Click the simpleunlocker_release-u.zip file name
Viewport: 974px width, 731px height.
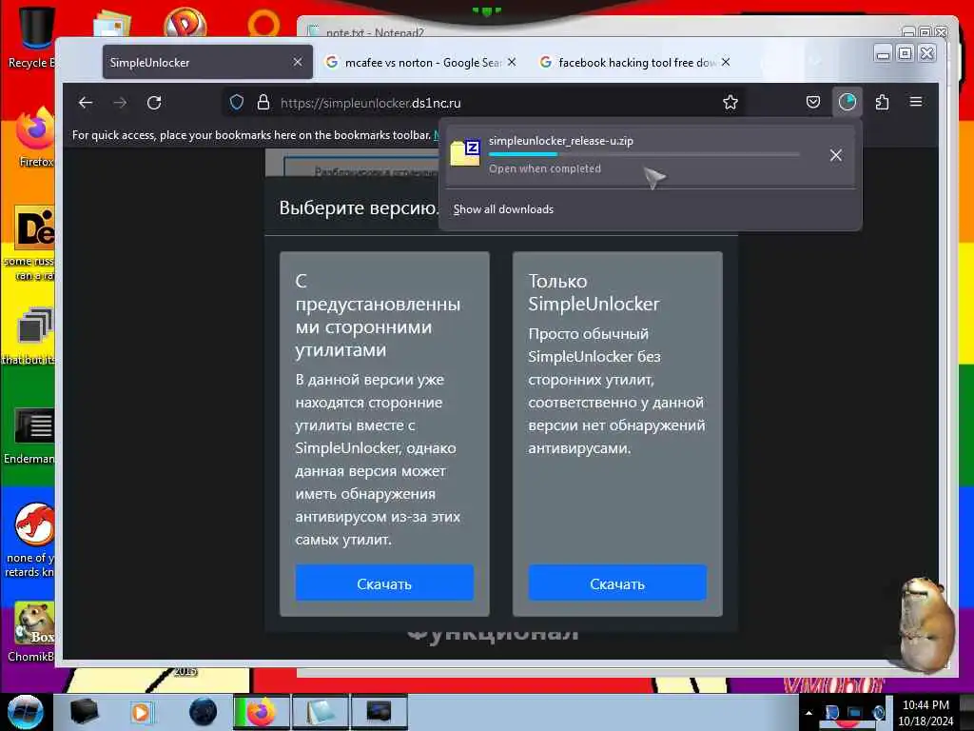(x=561, y=141)
